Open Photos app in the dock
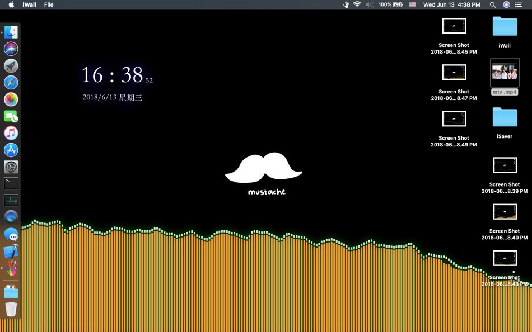The width and height of the screenshot is (532, 332). click(11, 99)
